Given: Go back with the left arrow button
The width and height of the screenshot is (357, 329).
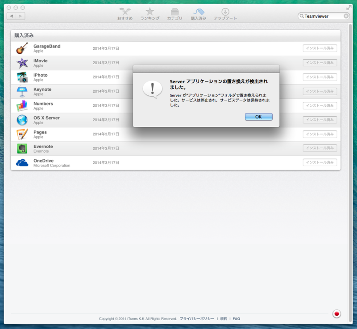Looking at the screenshot, I should tap(12, 16).
